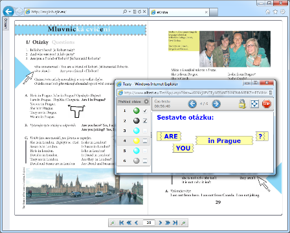Click the T-shaped icon on book page
Screen dimensions: 290x233
tap(76, 111)
